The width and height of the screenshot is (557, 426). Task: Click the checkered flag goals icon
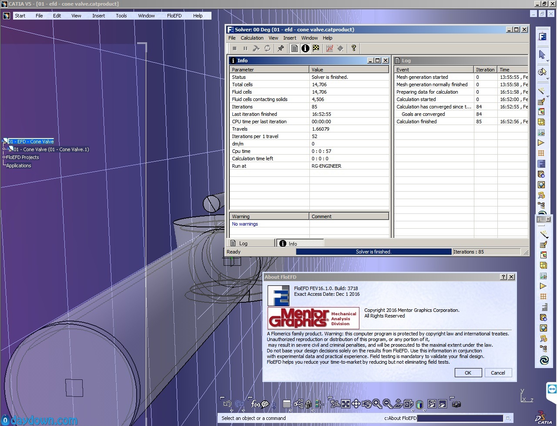tap(316, 48)
